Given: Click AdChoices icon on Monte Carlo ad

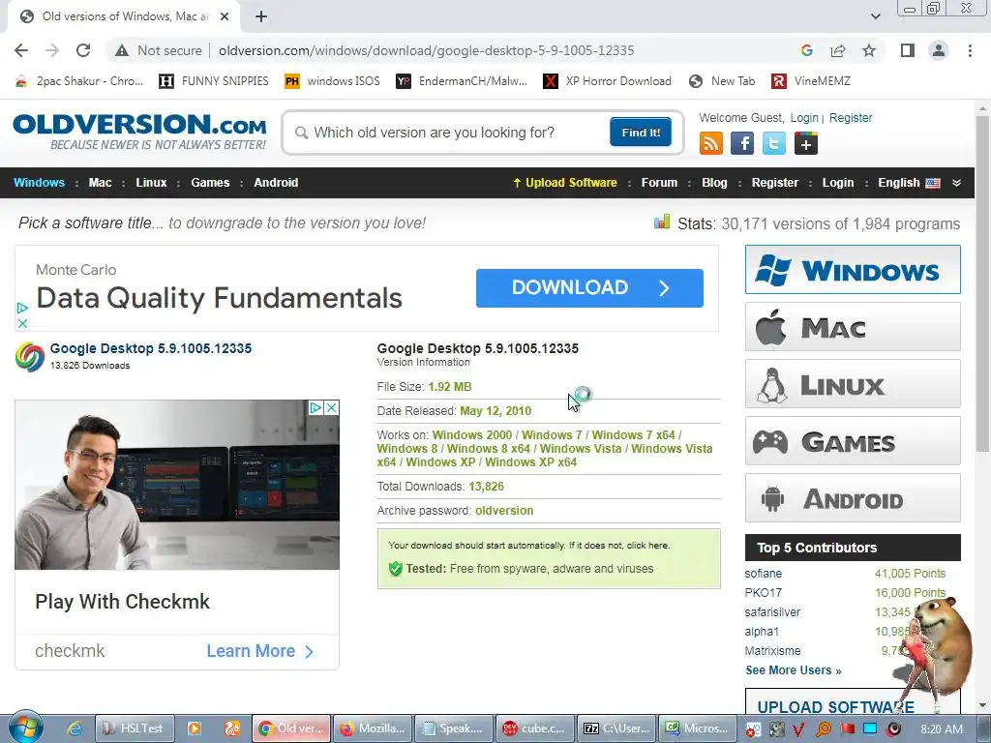Looking at the screenshot, I should pos(22,308).
